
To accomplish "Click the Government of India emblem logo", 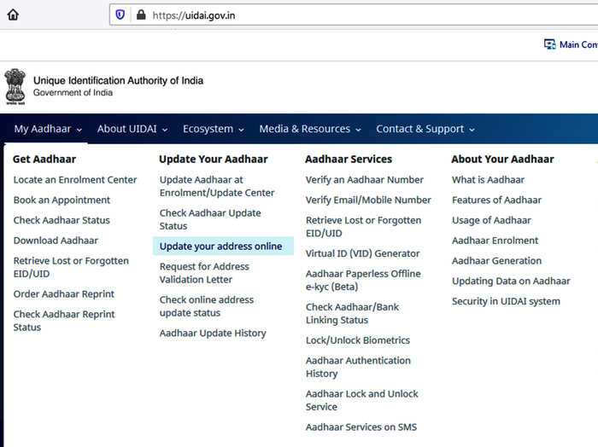I will tap(15, 87).
